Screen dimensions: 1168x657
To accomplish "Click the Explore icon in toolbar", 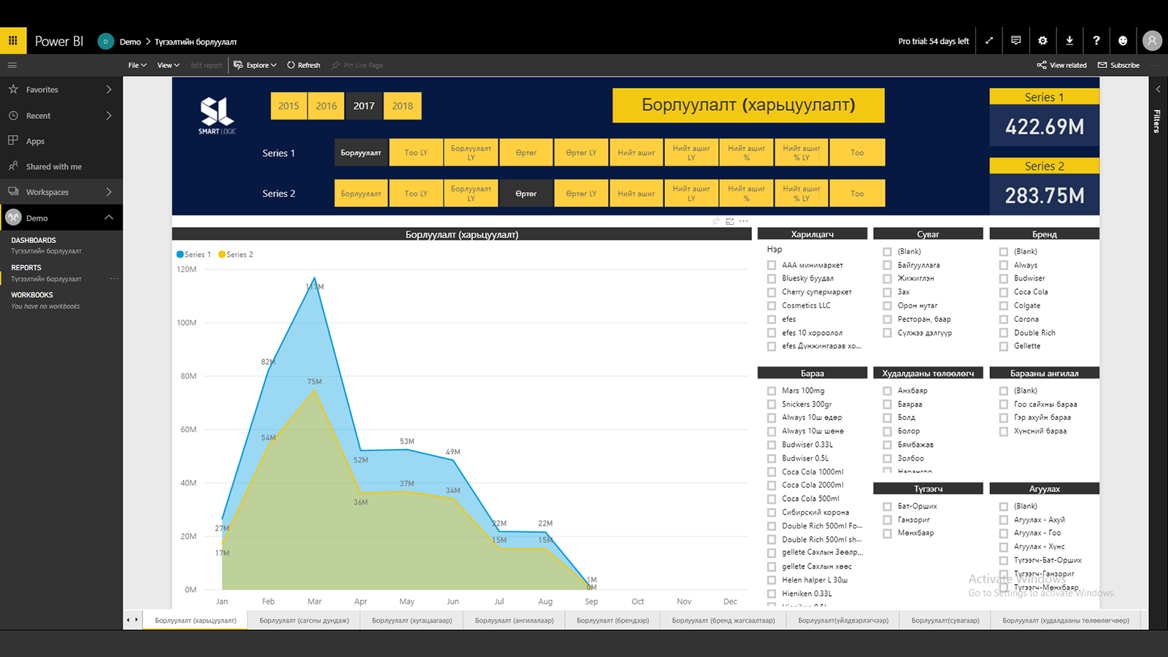I will (238, 65).
